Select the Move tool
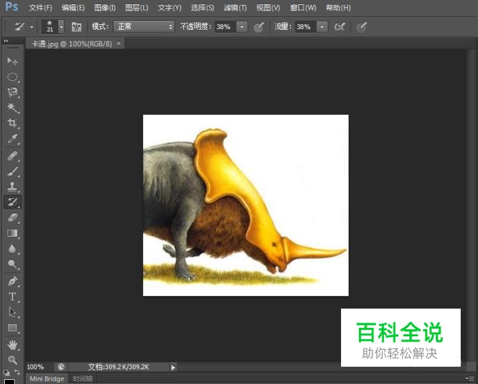This screenshot has height=384, width=478. point(12,61)
